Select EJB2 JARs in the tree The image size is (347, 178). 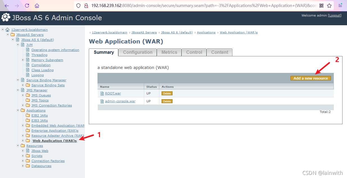[x=40, y=115]
